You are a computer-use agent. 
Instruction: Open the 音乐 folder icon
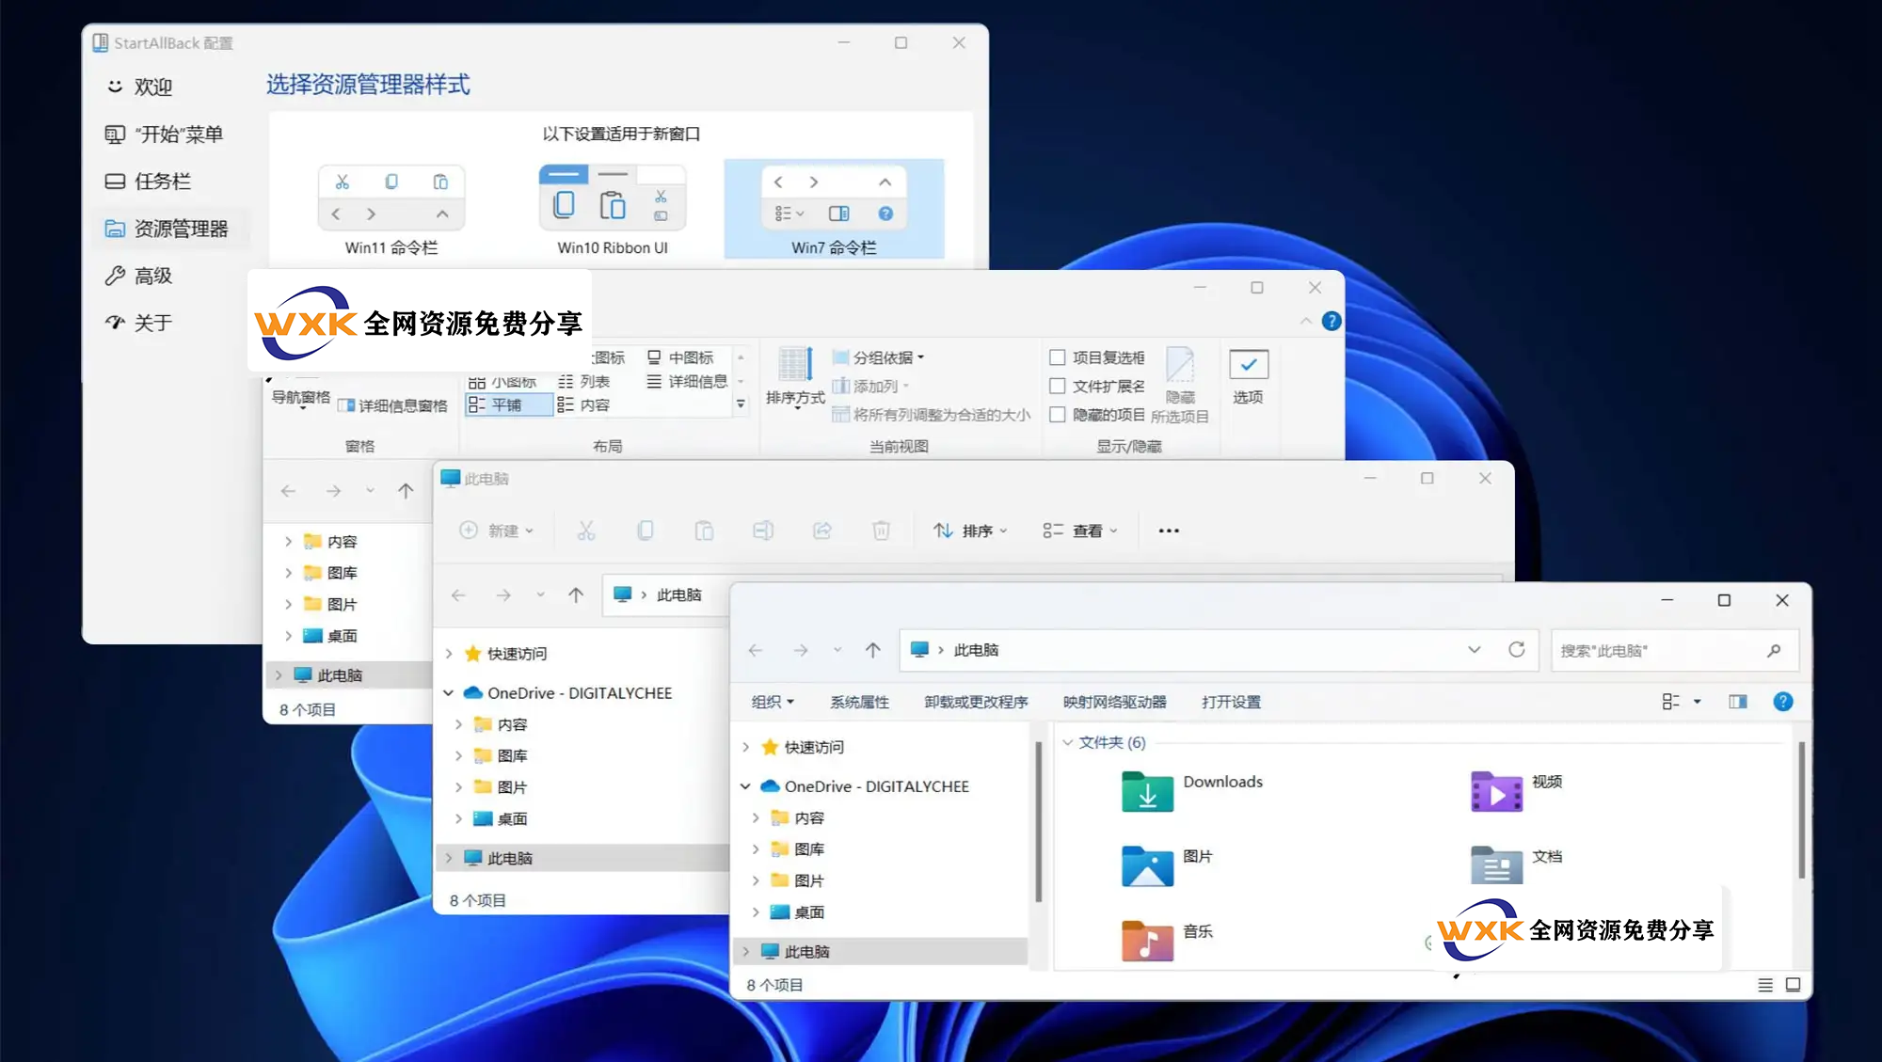pos(1147,940)
